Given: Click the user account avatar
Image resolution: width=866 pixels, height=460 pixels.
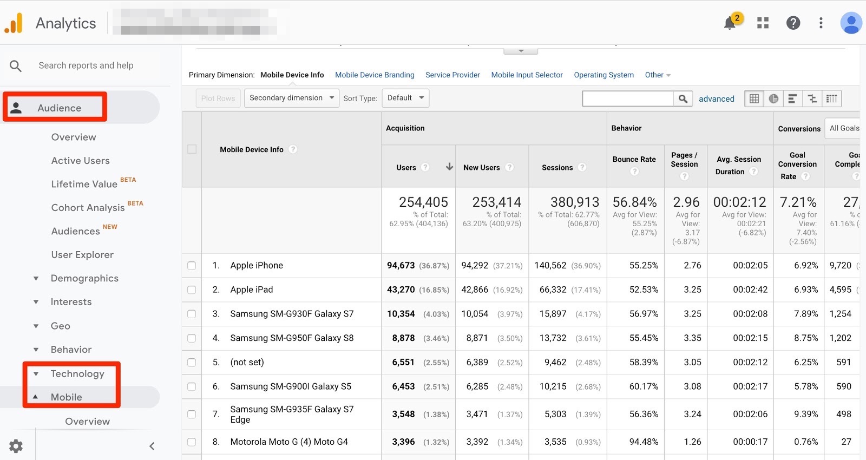Looking at the screenshot, I should pos(851,23).
